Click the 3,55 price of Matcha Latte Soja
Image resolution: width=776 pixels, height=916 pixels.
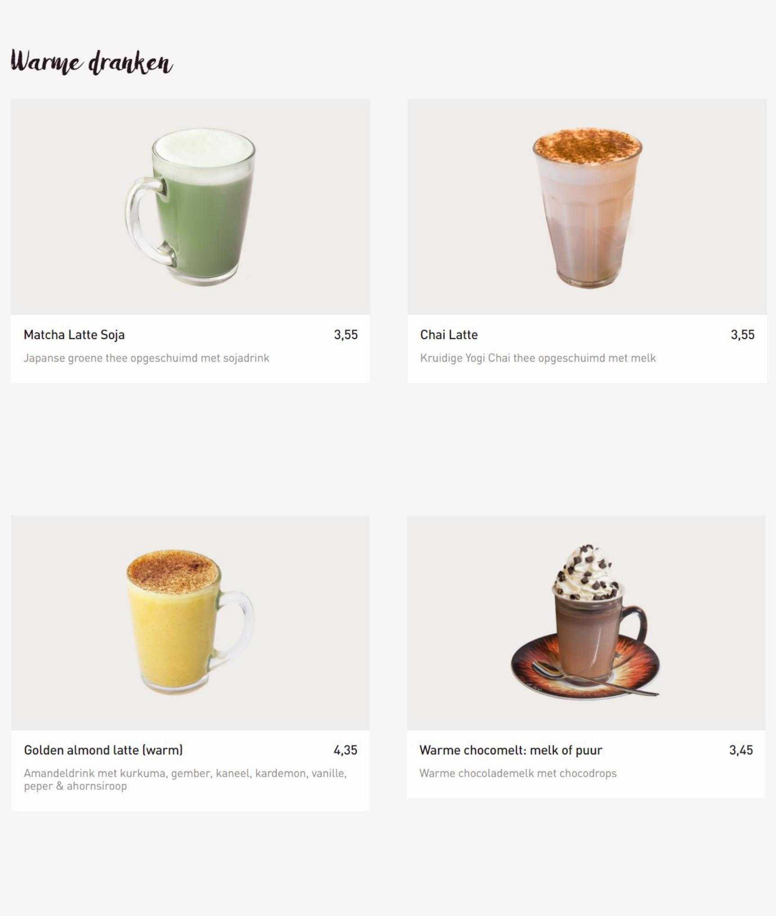(x=346, y=335)
